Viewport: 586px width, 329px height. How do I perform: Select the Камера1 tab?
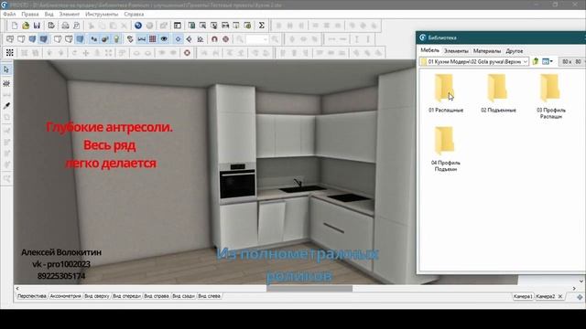[523, 296]
